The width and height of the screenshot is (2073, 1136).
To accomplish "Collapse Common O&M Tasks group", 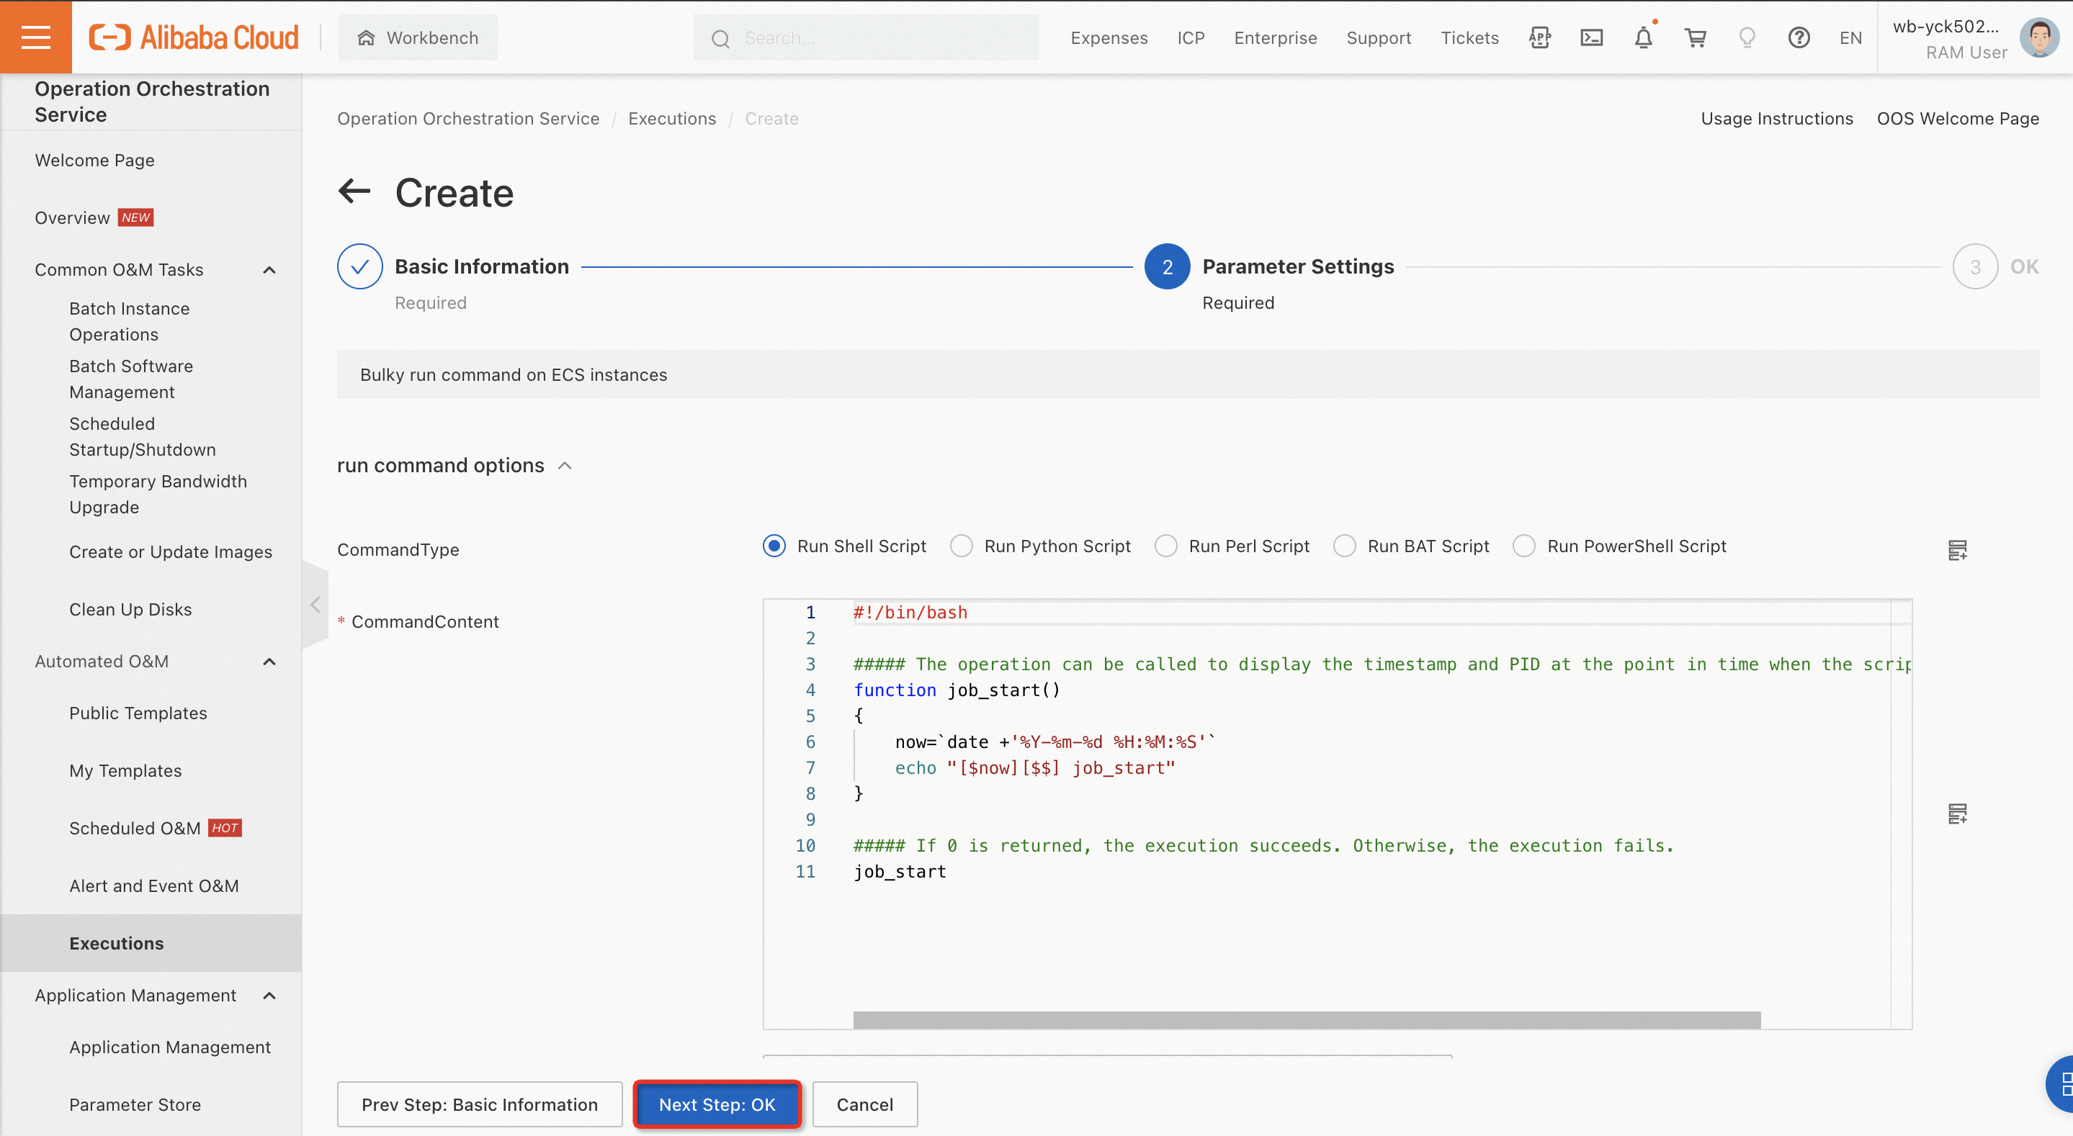I will click(269, 269).
